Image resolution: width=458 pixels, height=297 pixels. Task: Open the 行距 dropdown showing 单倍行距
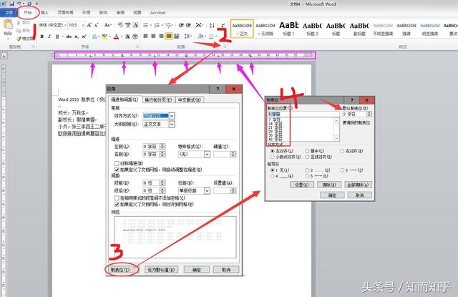pos(207,190)
